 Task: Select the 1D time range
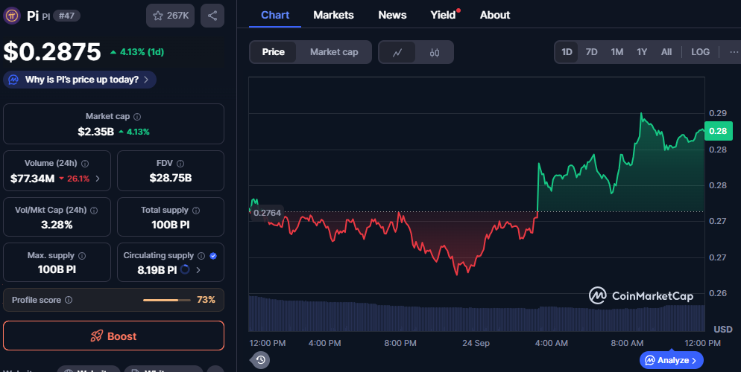point(567,52)
